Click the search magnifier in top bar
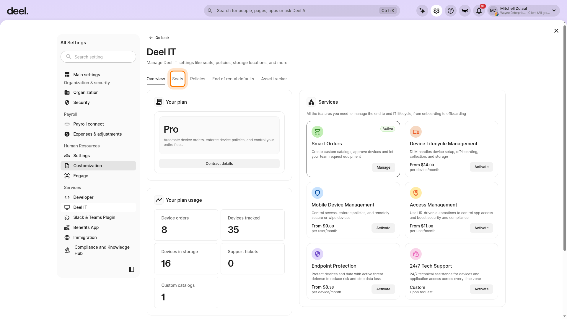 pyautogui.click(x=210, y=11)
